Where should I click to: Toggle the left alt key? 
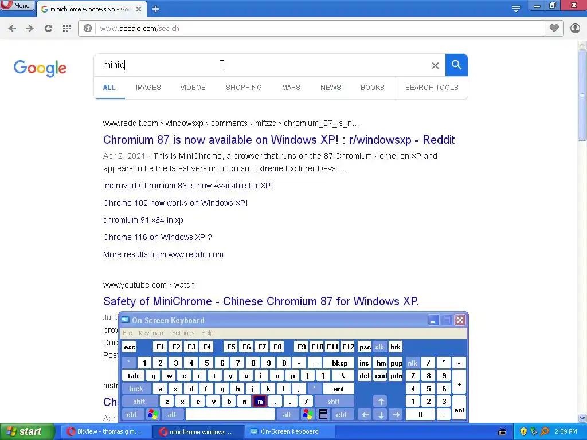[x=171, y=415]
